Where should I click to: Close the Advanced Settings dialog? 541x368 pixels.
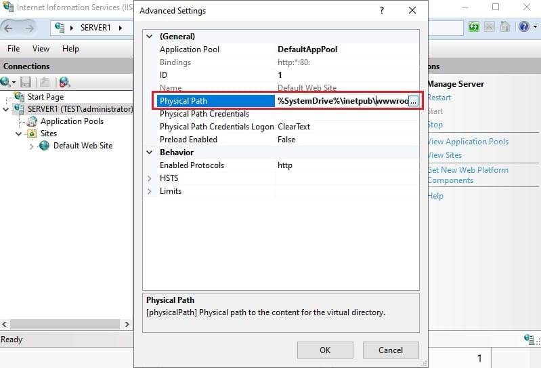coord(412,10)
